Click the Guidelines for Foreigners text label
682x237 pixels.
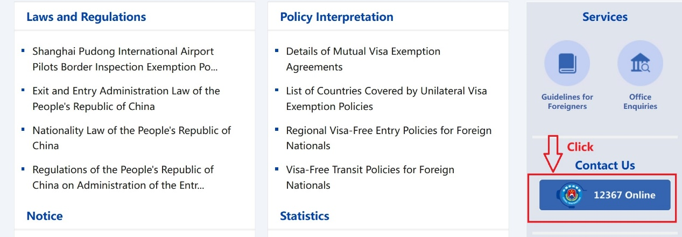[567, 101]
